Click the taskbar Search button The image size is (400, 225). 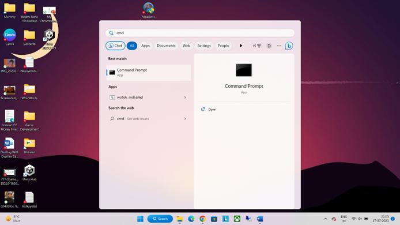point(160,219)
